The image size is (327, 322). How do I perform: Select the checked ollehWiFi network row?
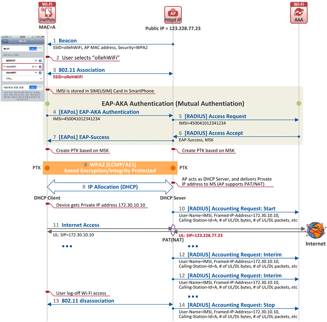pyautogui.click(x=23, y=67)
